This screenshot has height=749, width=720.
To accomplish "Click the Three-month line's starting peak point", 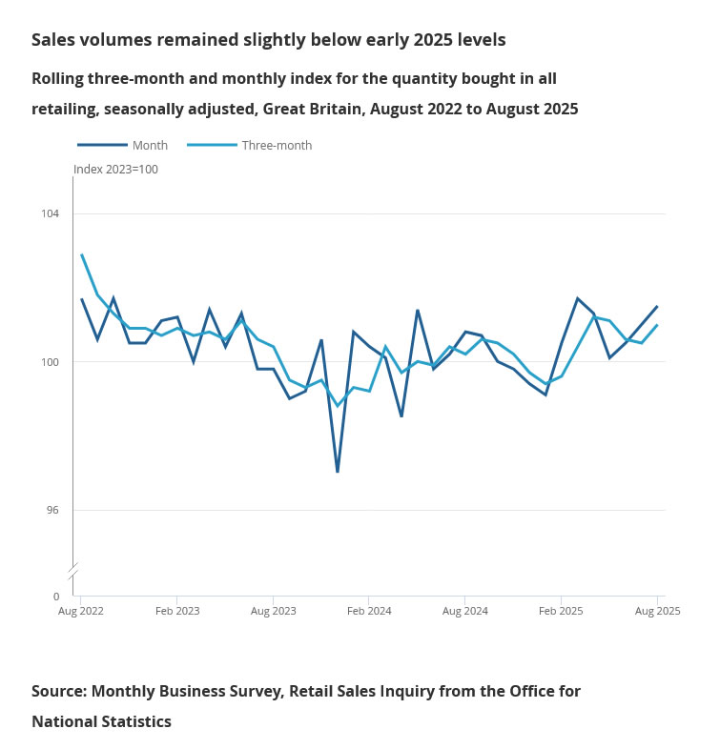I will point(82,255).
